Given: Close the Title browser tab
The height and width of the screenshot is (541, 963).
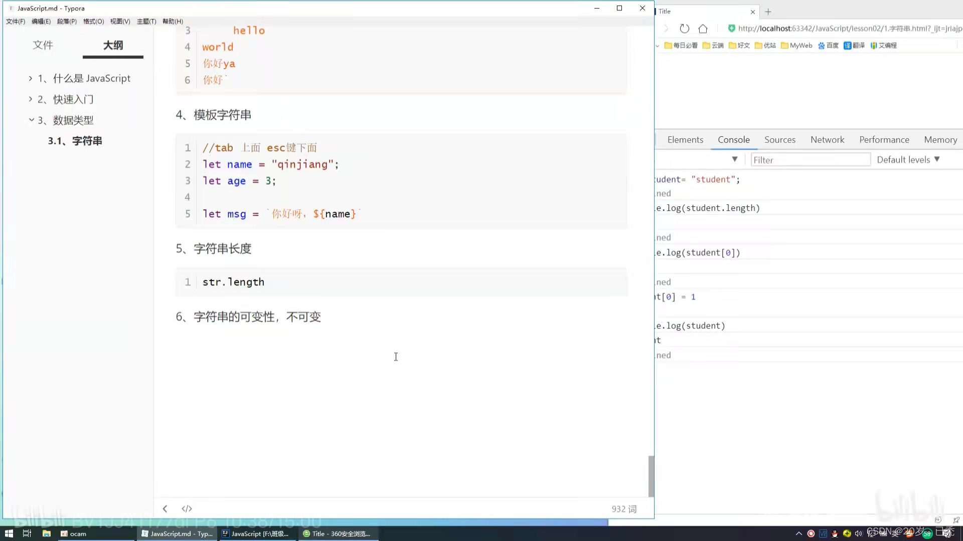Looking at the screenshot, I should point(752,12).
